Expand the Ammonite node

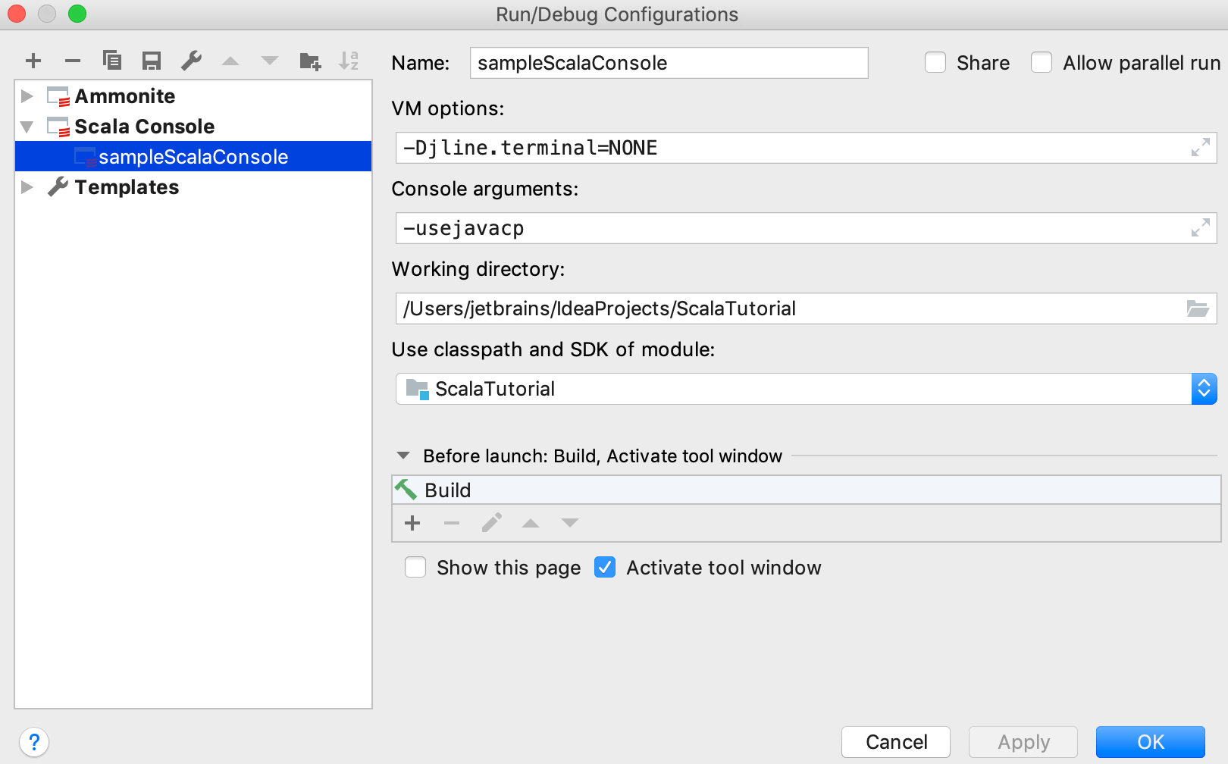[27, 95]
